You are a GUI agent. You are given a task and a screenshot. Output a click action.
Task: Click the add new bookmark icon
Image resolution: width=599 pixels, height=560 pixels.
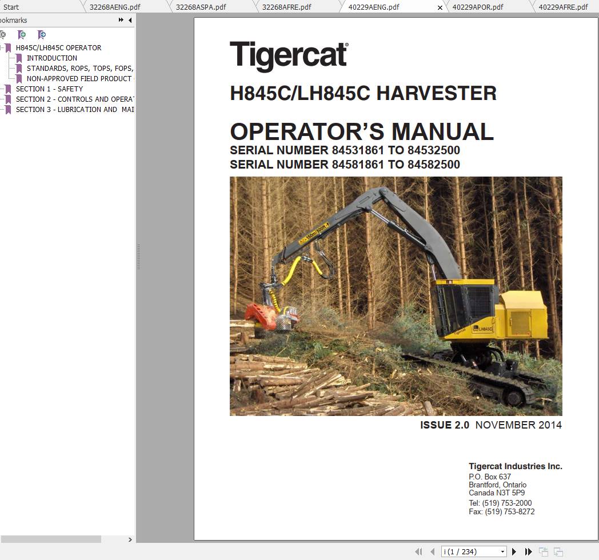pos(22,35)
